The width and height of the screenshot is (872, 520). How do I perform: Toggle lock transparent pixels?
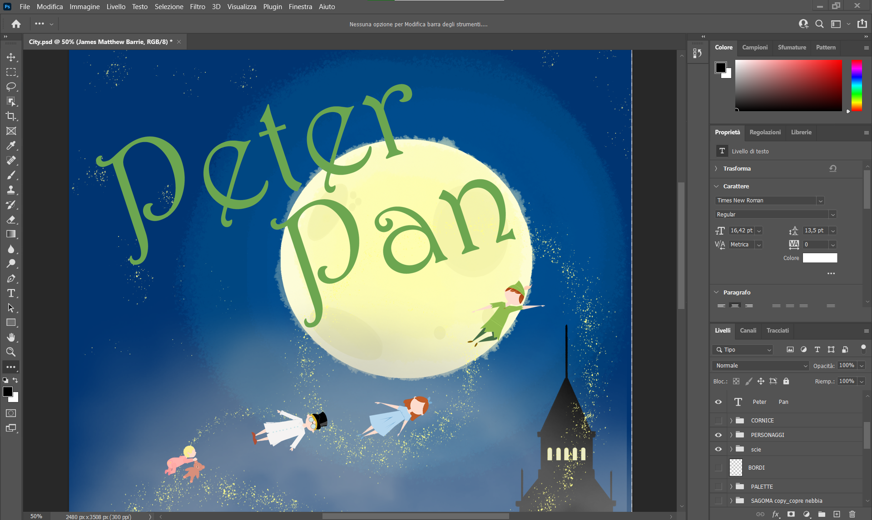(x=736, y=381)
